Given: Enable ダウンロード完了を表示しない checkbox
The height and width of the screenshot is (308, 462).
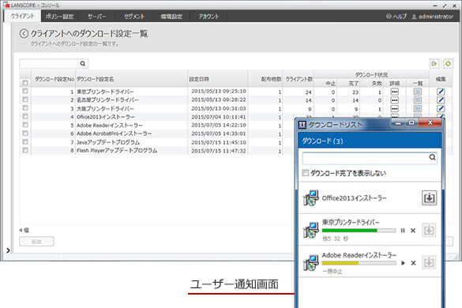Looking at the screenshot, I should pos(306,173).
